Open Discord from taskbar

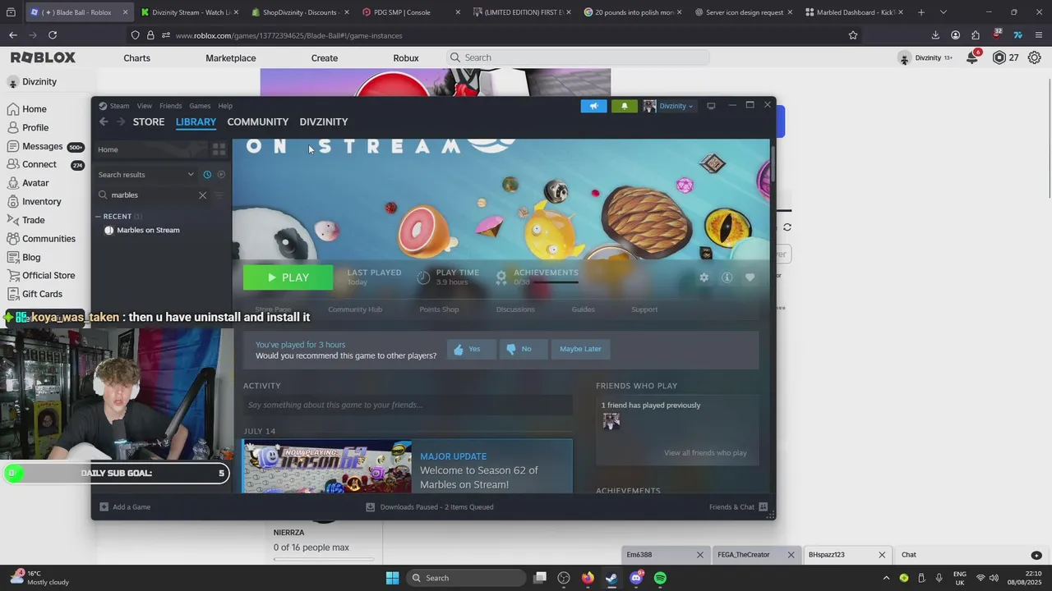click(636, 578)
